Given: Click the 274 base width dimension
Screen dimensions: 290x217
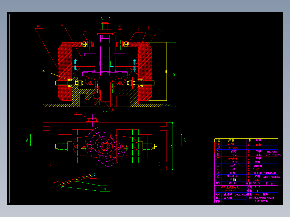Looking at the screenshot, I should coord(105,111).
